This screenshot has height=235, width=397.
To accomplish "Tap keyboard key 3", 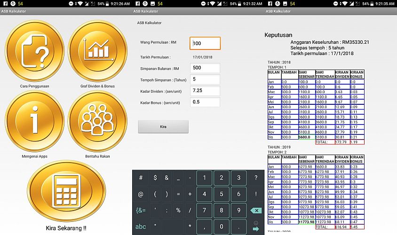I will (x=238, y=178).
